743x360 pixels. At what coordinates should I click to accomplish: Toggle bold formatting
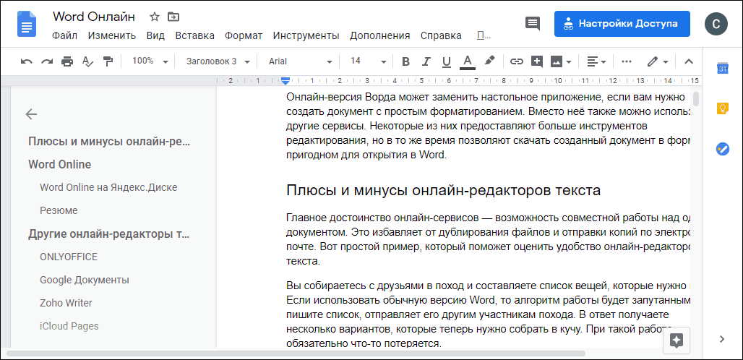click(x=405, y=61)
